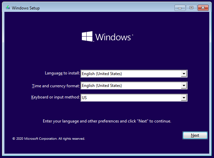
Task: Open the Language to install dropdown arrow
Action: 184,74
